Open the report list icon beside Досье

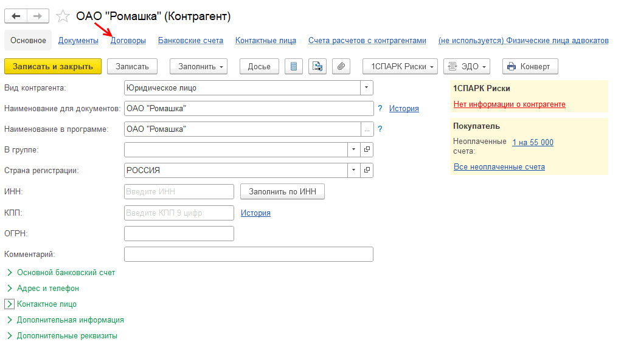click(x=294, y=66)
